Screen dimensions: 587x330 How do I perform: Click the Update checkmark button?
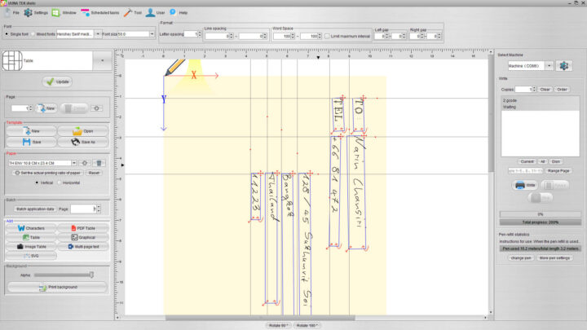coord(57,81)
